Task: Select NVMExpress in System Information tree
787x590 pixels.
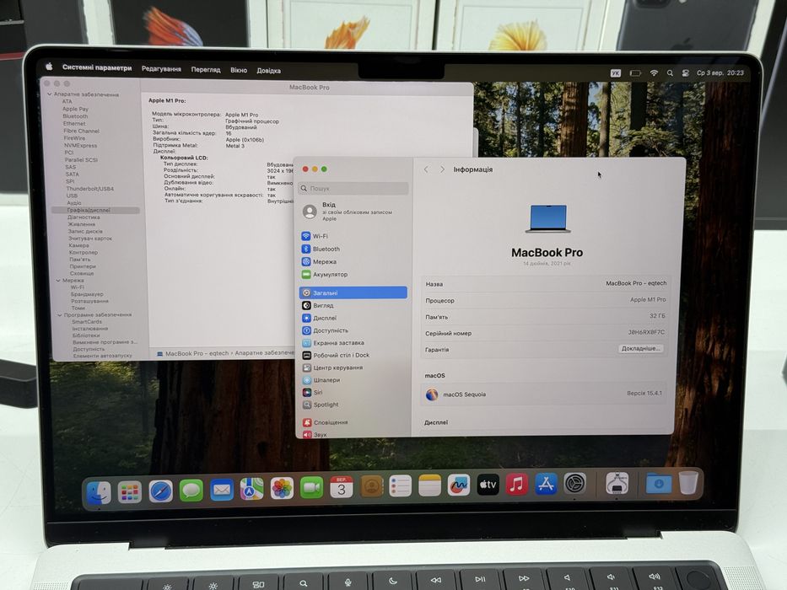Action: 80,146
